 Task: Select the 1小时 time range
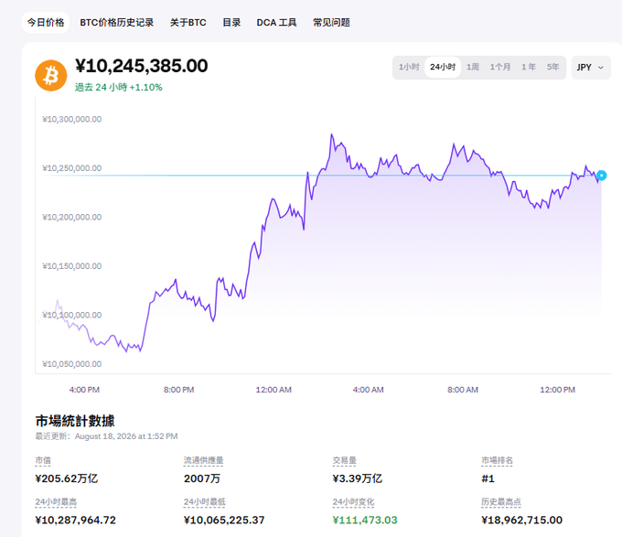pyautogui.click(x=409, y=67)
